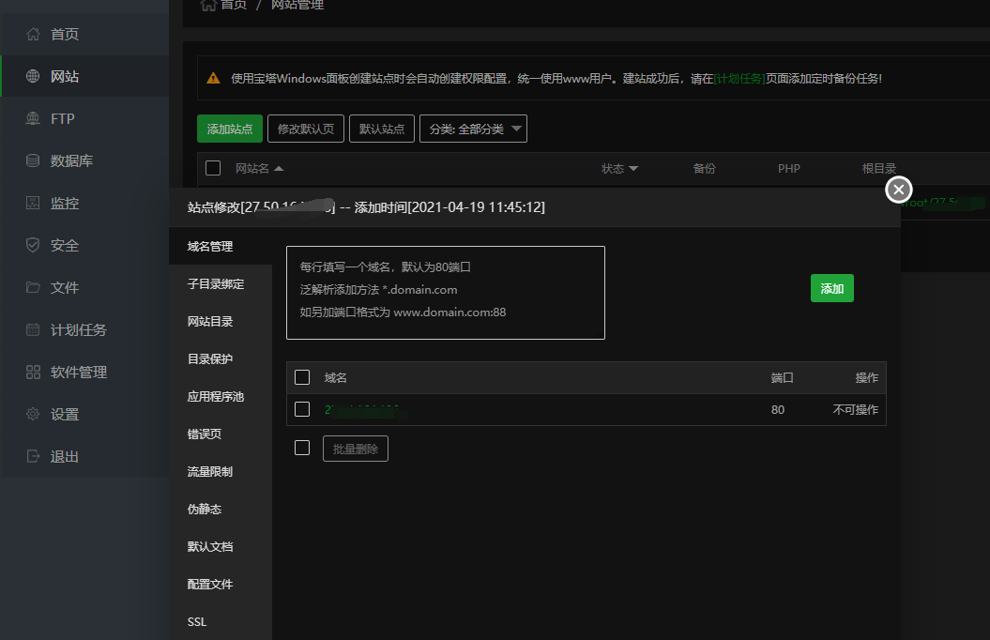Click the home icon in the sidebar
The height and width of the screenshot is (640, 990).
tap(33, 34)
